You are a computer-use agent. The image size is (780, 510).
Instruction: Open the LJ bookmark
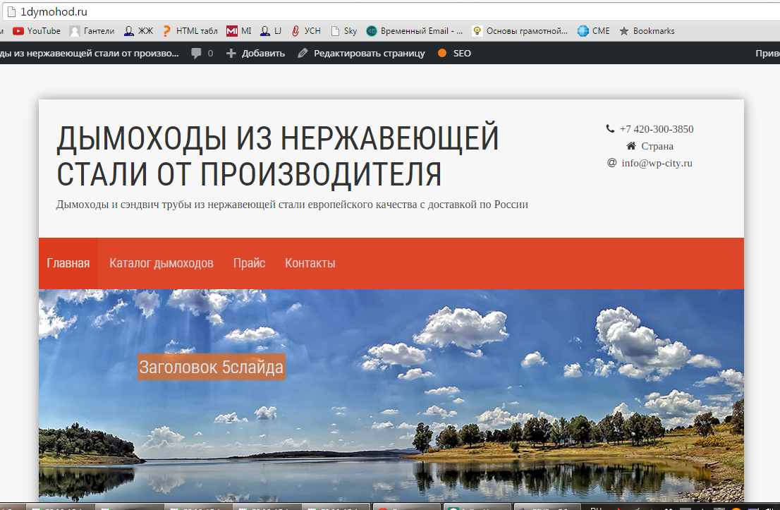click(x=271, y=31)
